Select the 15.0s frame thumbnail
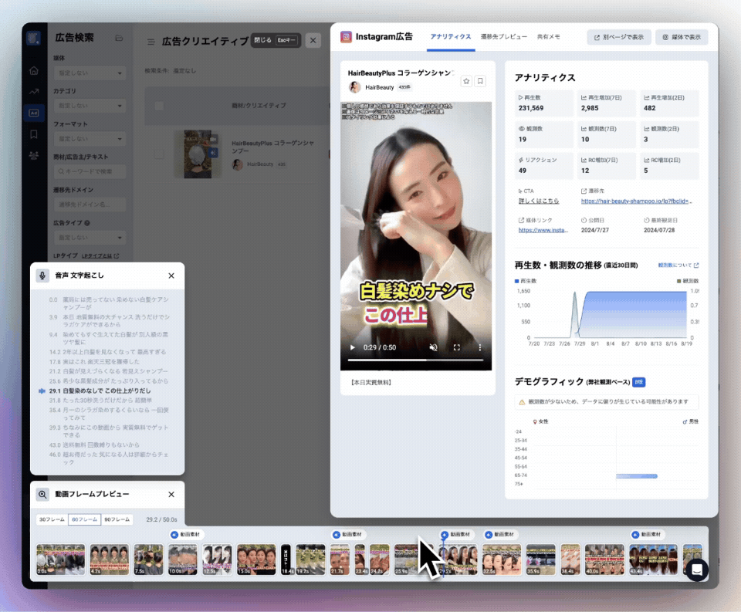This screenshot has height=612, width=741. (256, 560)
